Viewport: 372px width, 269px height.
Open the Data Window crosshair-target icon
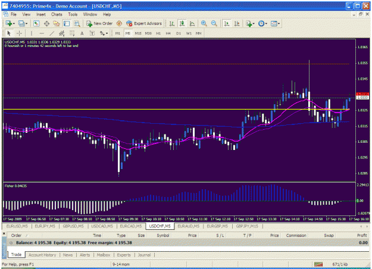coord(46,23)
